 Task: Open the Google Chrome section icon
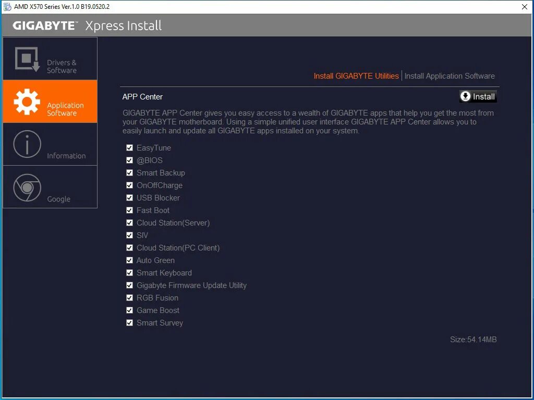[27, 187]
